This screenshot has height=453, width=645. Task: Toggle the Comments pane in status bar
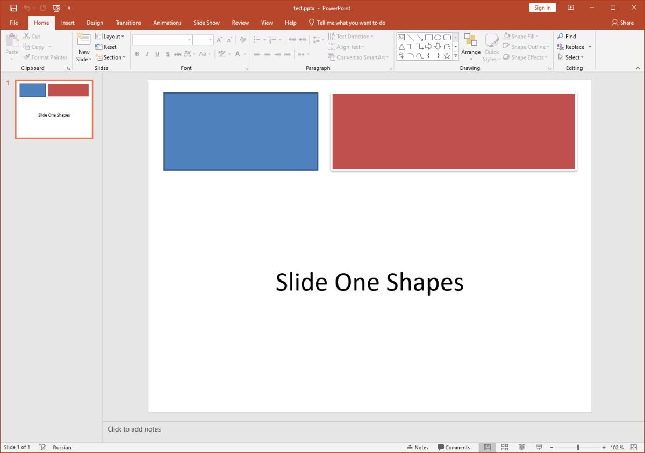point(454,447)
